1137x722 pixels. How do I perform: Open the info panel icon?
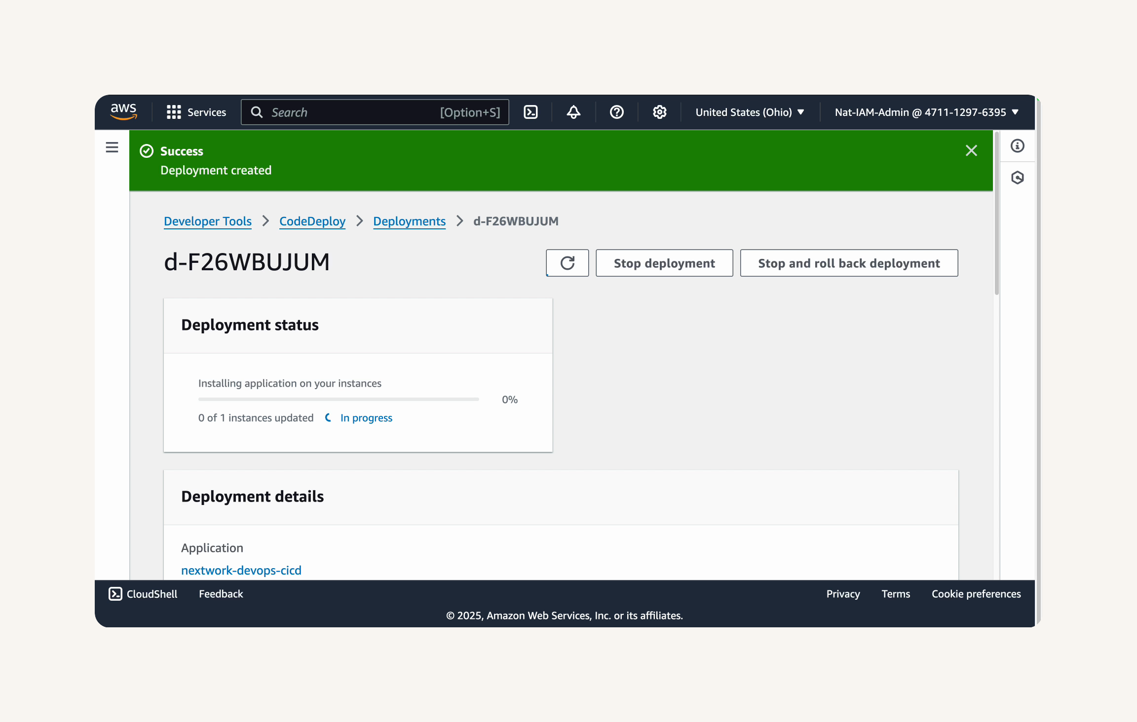[1018, 145]
